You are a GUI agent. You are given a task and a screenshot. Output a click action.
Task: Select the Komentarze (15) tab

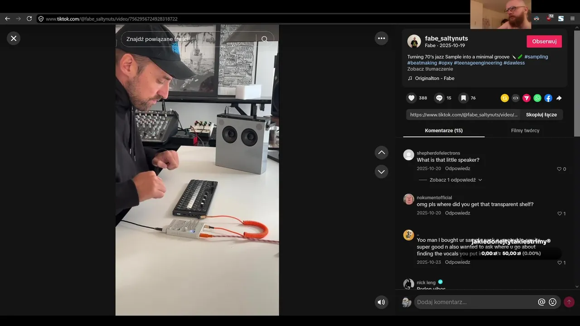[444, 130]
